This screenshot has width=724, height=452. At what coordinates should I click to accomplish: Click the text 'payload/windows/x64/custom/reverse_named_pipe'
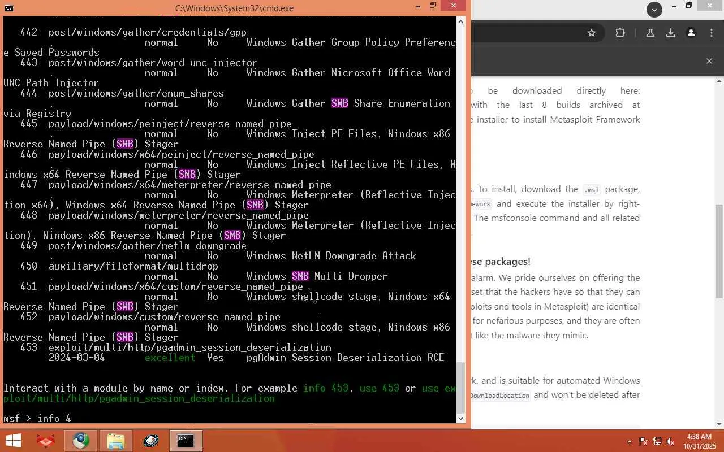tap(176, 286)
